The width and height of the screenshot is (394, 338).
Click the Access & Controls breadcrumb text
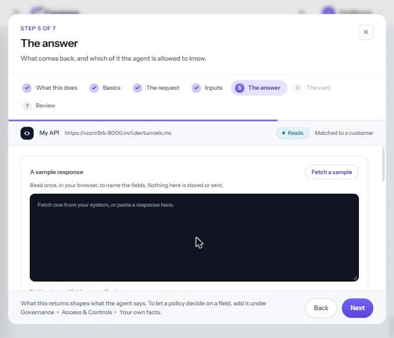coord(87,312)
